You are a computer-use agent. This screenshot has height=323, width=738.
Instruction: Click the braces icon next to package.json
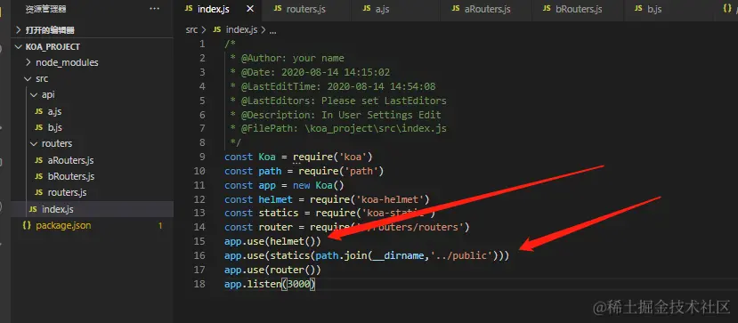coord(27,226)
